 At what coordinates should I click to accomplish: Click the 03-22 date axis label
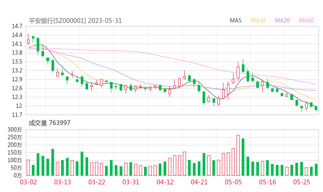pos(96,182)
